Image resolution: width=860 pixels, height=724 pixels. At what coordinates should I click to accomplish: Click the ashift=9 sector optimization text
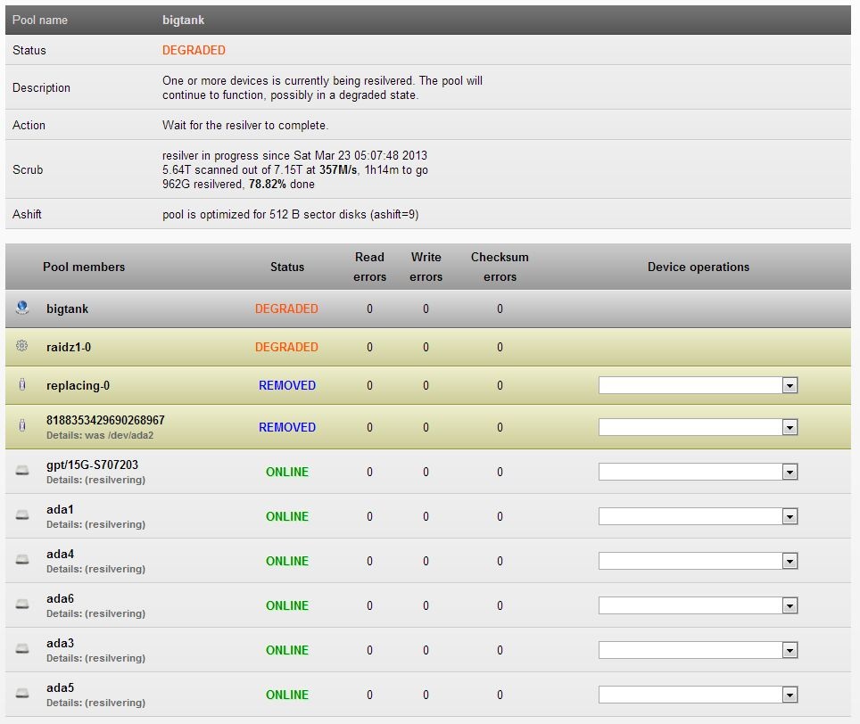(x=290, y=214)
